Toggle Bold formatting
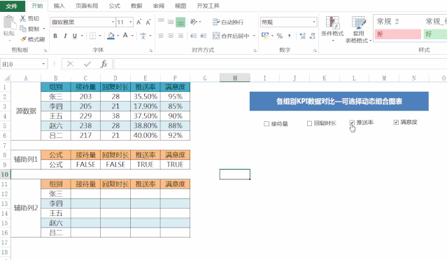447x260 pixels. click(55, 36)
